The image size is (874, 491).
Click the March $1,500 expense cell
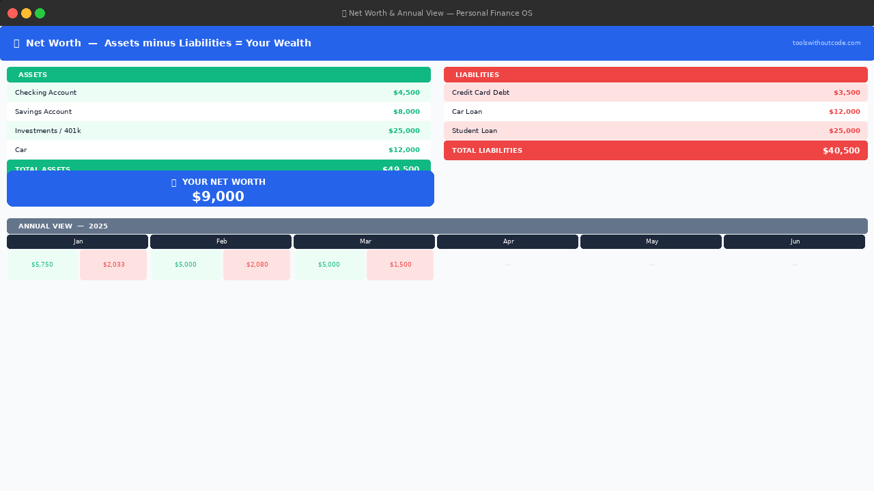pyautogui.click(x=400, y=265)
